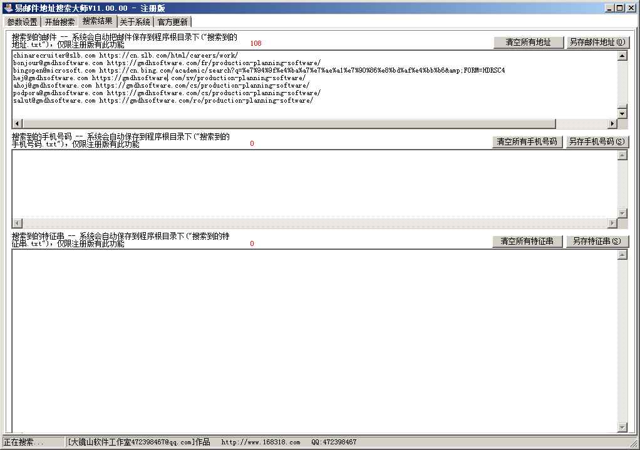Open the 参数设置 tab
The width and height of the screenshot is (640, 450).
click(22, 22)
